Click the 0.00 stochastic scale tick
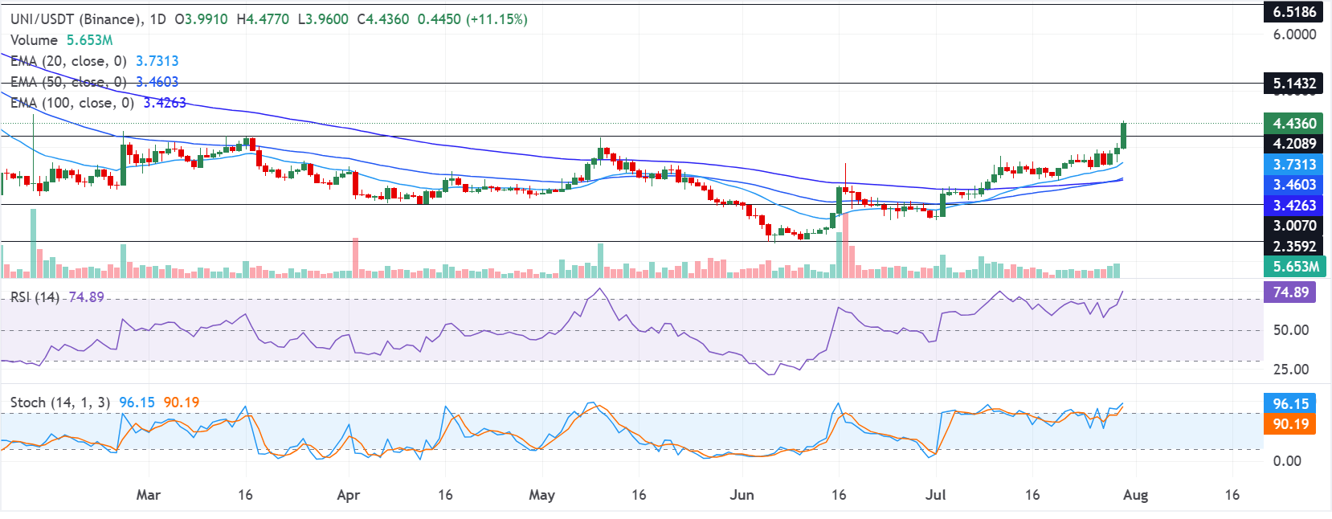1332x519 pixels. click(1287, 460)
